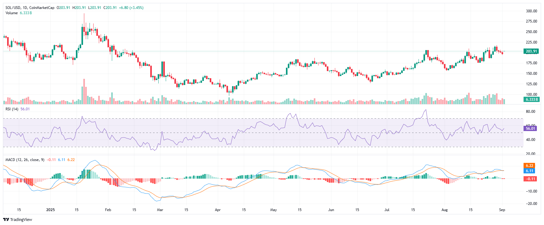Open the RSI (14) indicator legend
The image size is (544, 225).
(12, 109)
